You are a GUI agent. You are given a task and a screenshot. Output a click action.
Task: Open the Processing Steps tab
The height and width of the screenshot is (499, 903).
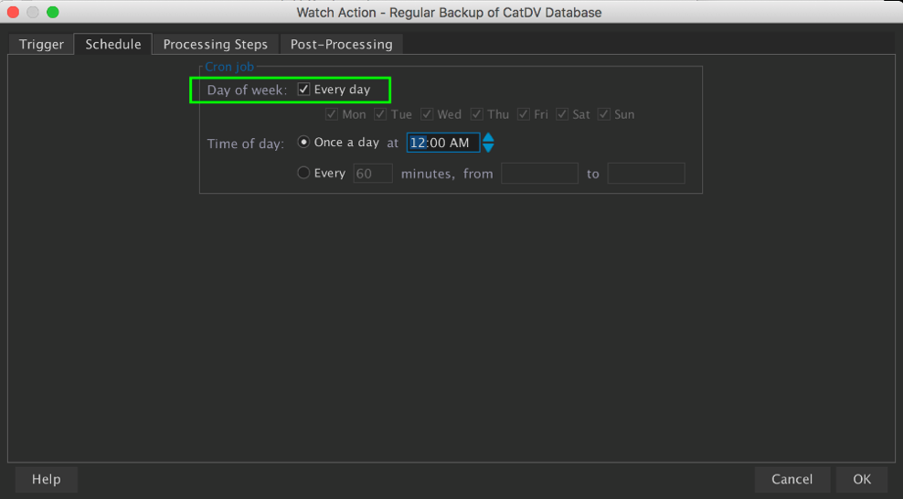pos(216,44)
